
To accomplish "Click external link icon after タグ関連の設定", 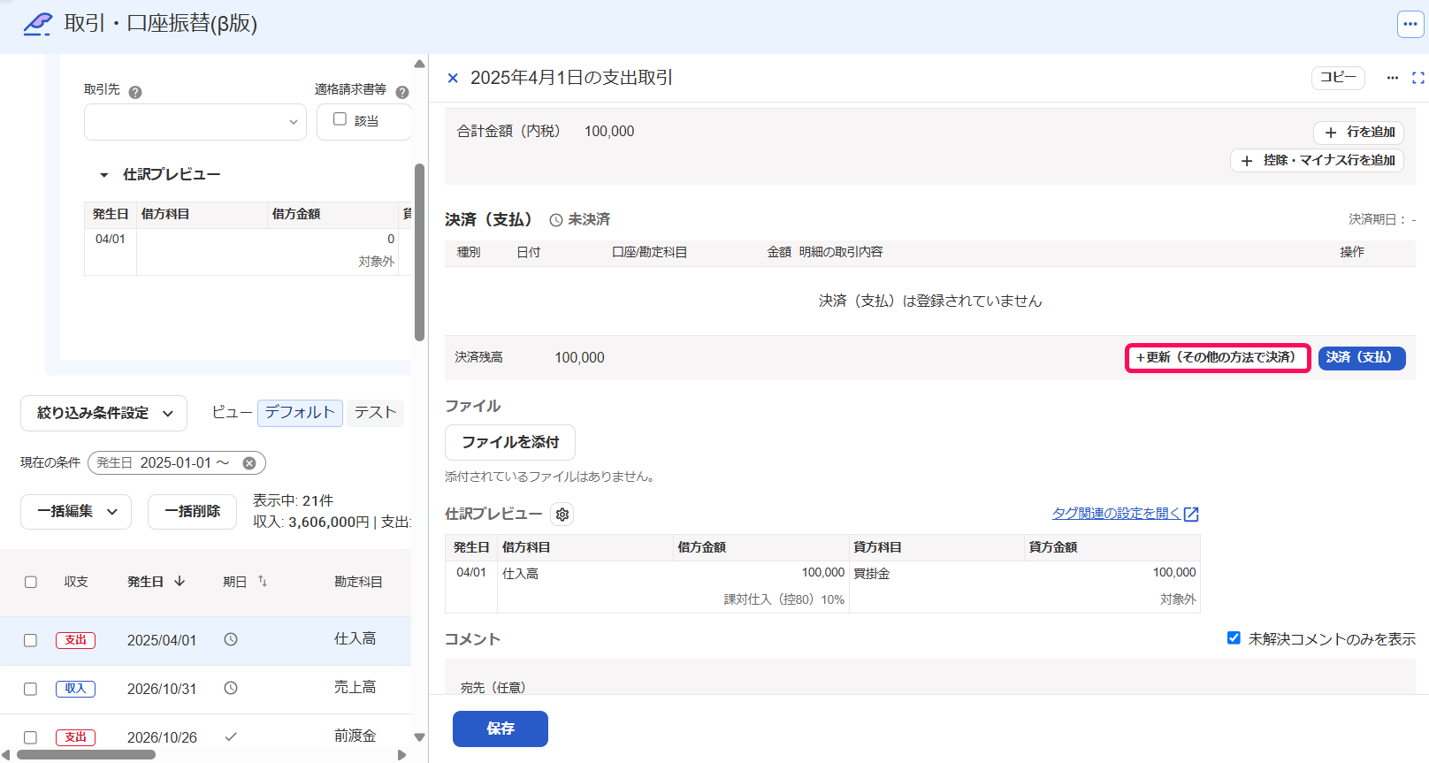I will (1191, 515).
